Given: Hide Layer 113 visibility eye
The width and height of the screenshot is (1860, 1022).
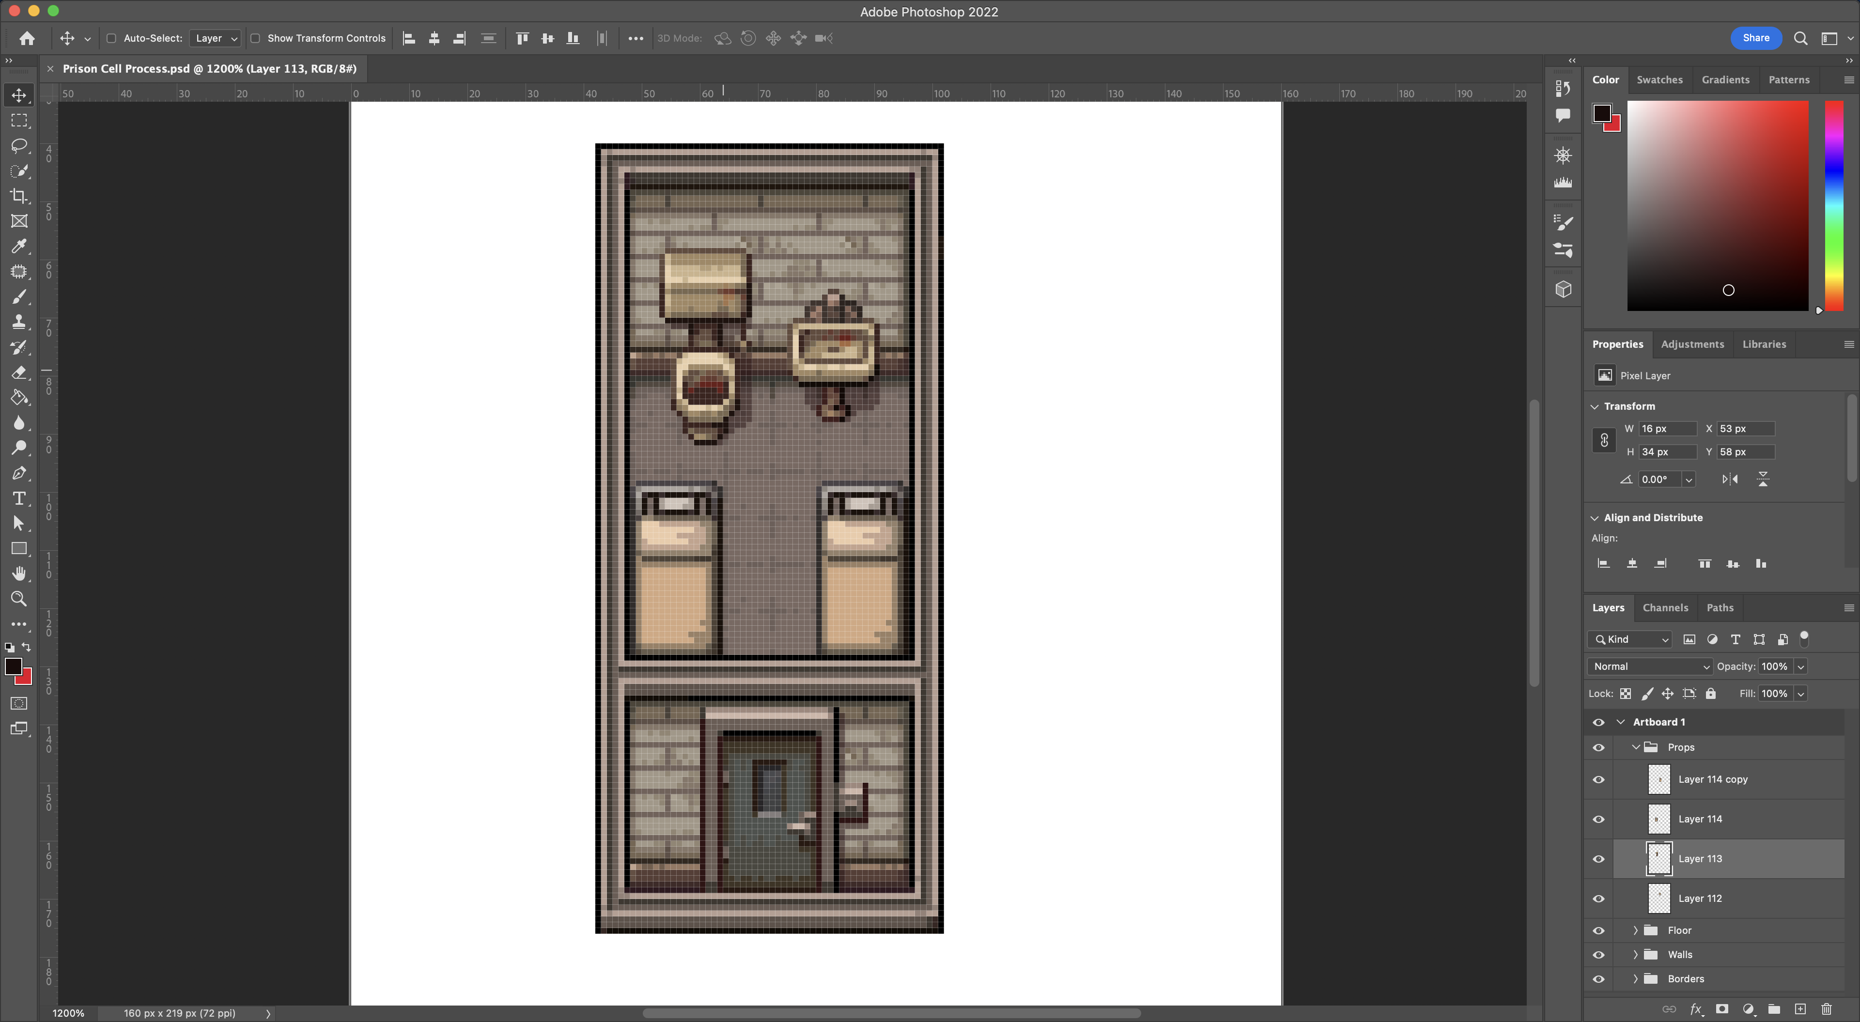Looking at the screenshot, I should click(1598, 859).
